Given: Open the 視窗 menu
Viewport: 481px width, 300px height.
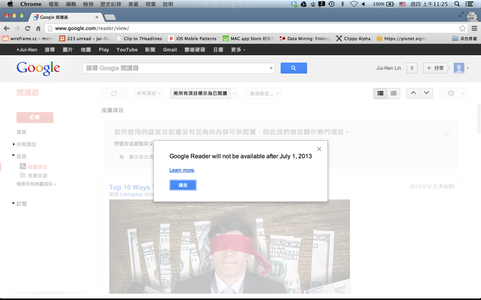Looking at the screenshot, I should point(150,4).
